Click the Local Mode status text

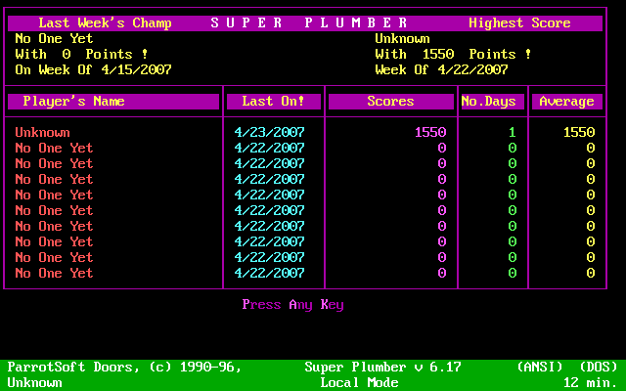tap(359, 383)
